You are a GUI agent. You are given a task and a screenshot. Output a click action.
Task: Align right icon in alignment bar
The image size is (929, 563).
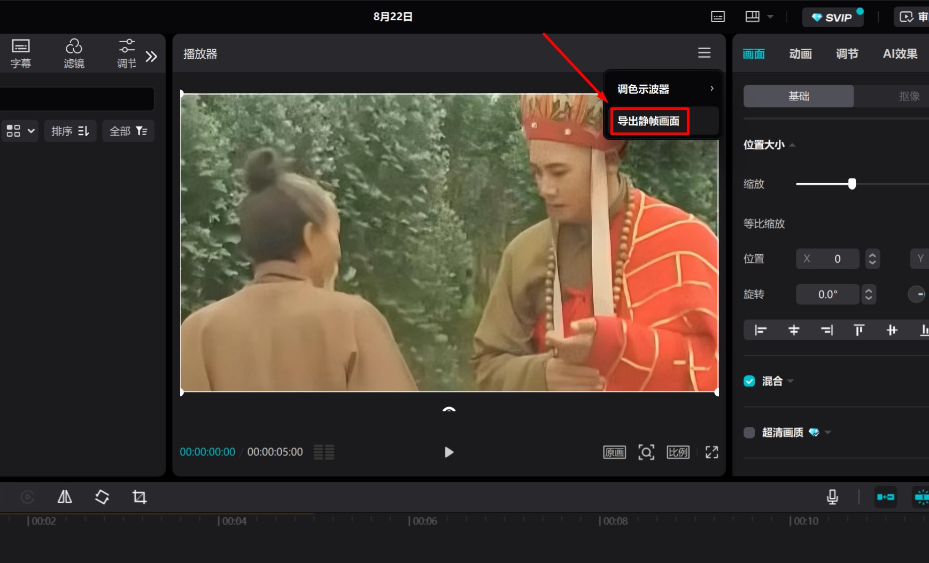(x=827, y=330)
